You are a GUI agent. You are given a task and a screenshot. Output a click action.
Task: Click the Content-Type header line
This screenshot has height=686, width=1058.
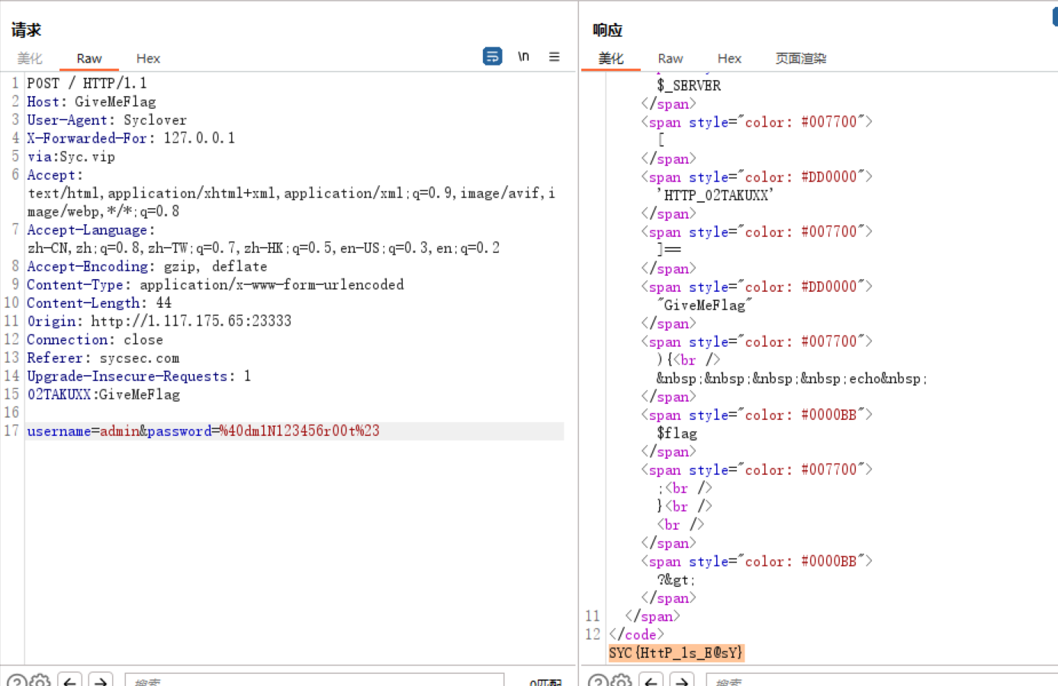pos(215,284)
